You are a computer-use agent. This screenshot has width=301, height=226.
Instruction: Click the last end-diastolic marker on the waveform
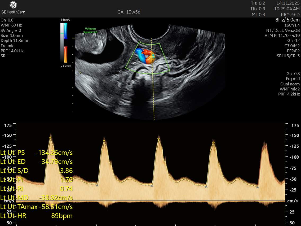click(257, 188)
